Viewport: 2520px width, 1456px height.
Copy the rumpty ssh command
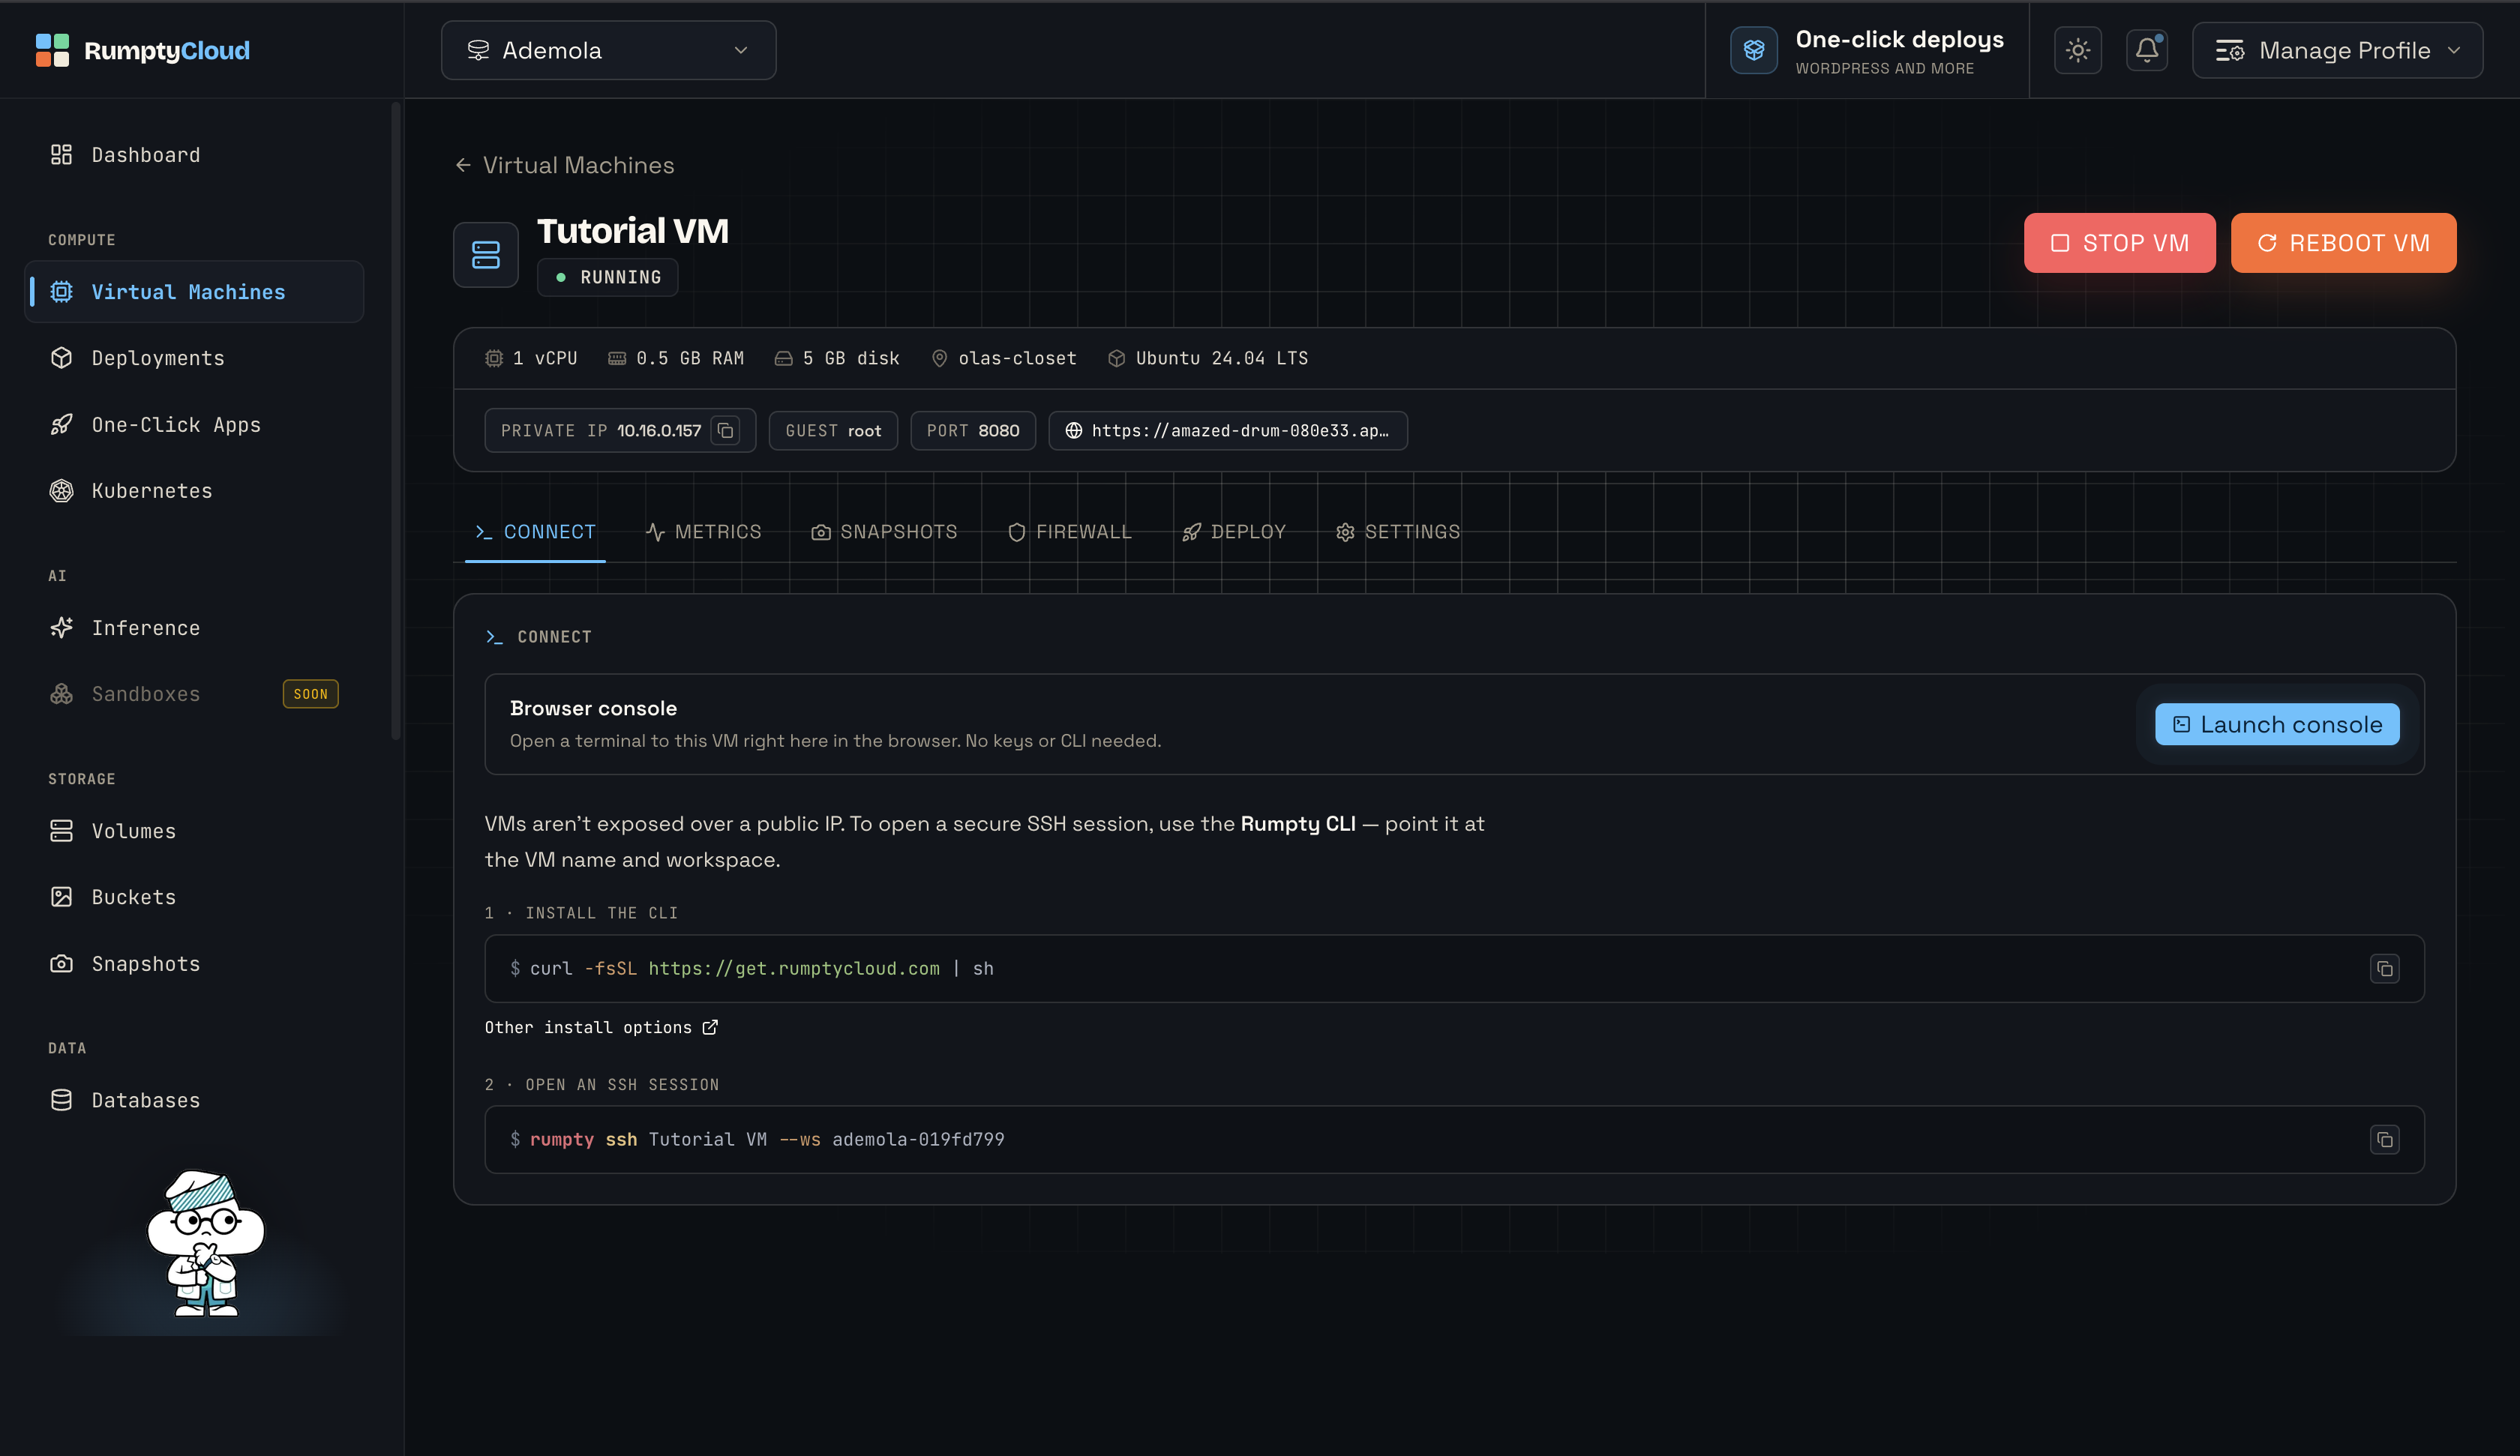(2385, 1139)
